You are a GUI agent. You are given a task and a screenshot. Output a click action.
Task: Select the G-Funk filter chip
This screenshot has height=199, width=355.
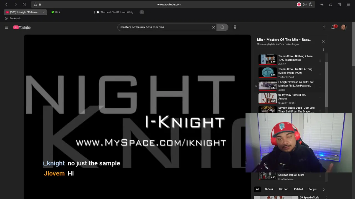(269, 189)
